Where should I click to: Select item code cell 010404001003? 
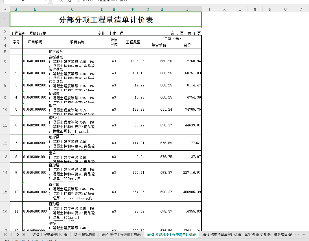pos(35,211)
